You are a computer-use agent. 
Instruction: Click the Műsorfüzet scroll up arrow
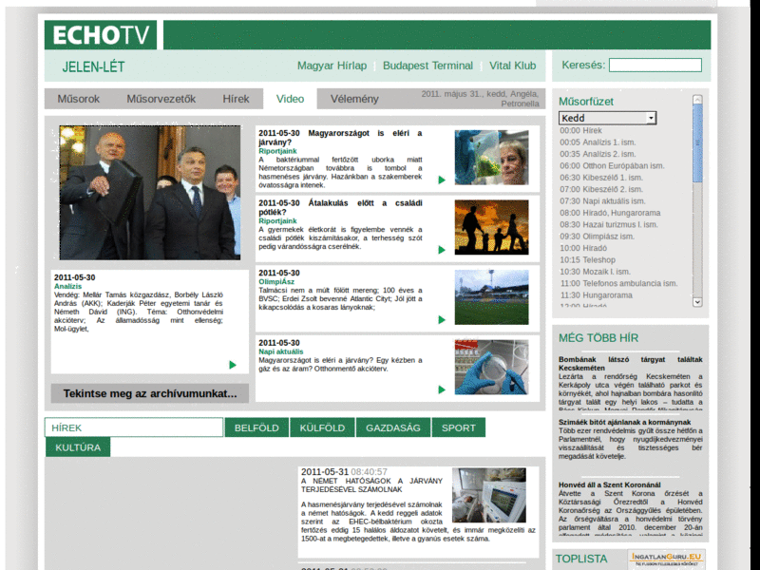click(x=697, y=100)
